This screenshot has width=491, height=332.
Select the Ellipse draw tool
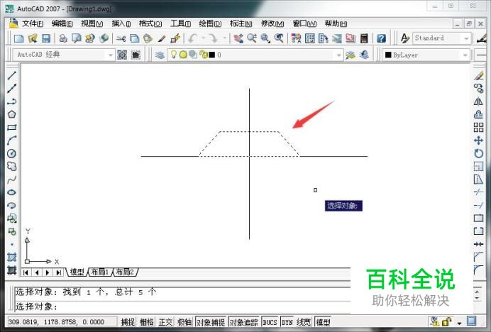coord(12,192)
